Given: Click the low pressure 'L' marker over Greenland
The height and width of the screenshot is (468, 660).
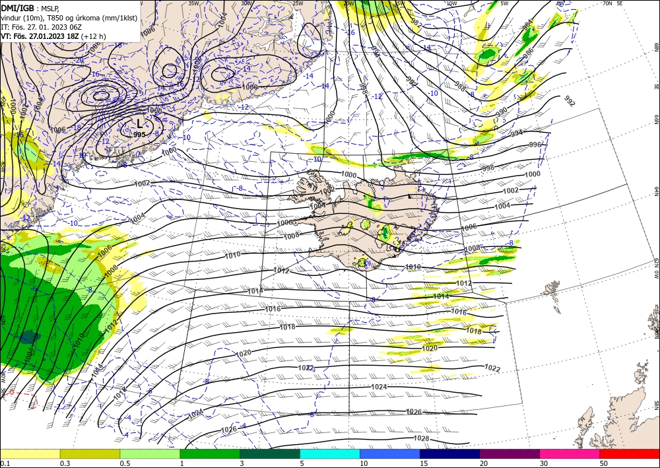Looking at the screenshot, I should (x=140, y=123).
